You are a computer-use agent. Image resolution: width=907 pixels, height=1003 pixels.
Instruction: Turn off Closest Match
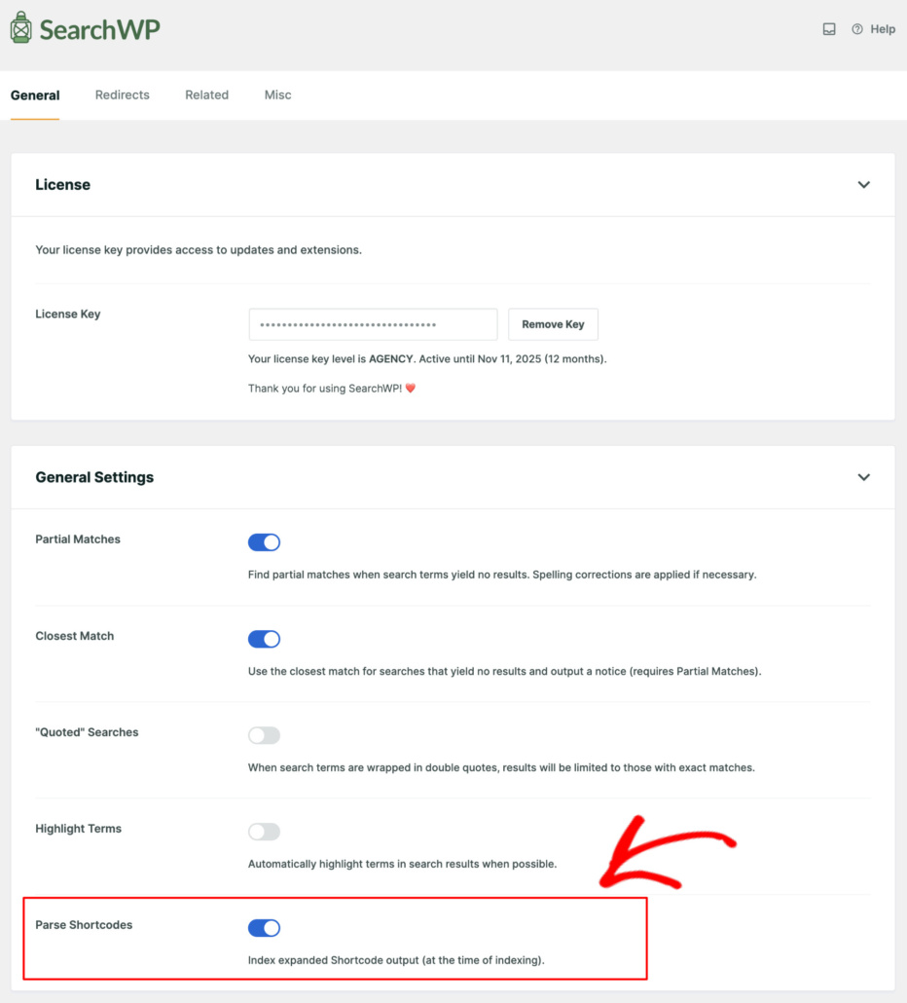pyautogui.click(x=264, y=639)
